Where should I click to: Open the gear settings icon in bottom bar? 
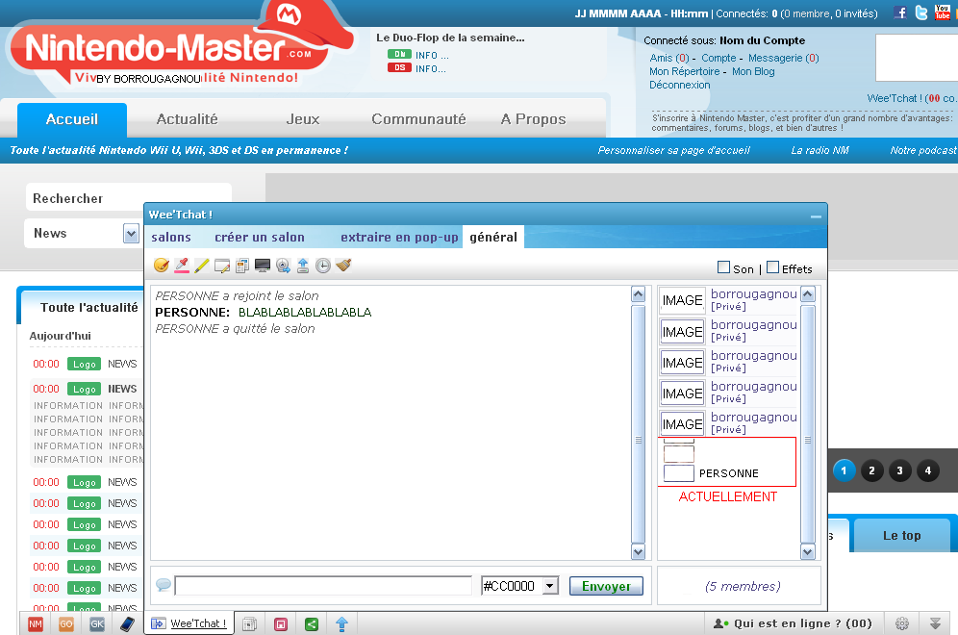902,623
